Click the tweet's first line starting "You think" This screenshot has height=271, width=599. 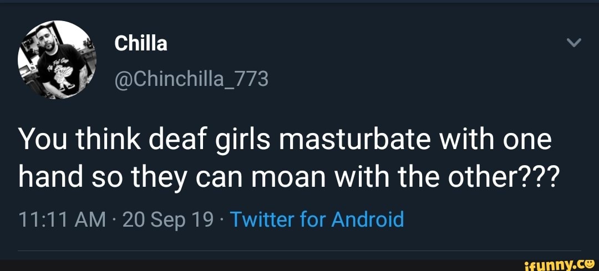(286, 140)
